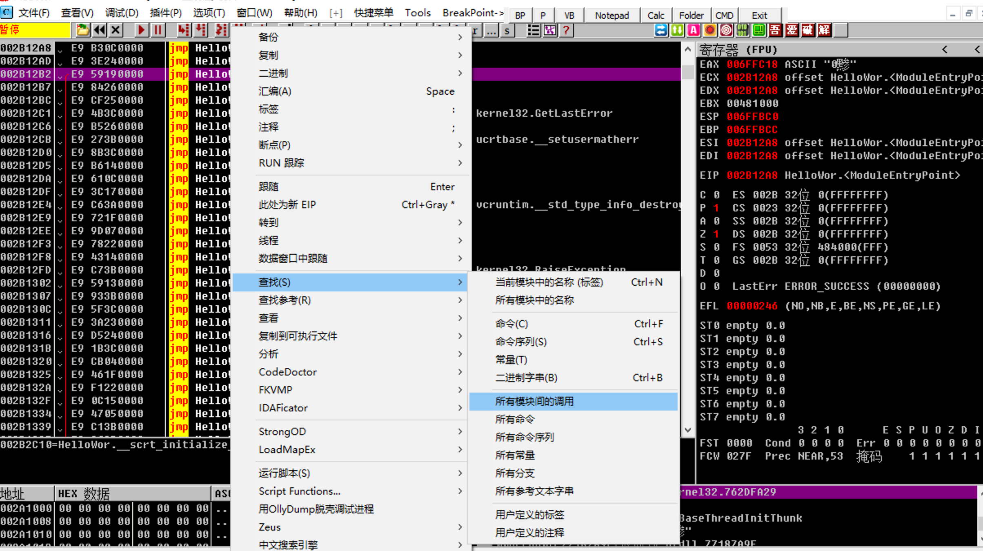Select the disassembly row at address 002B12A8

tap(116, 48)
